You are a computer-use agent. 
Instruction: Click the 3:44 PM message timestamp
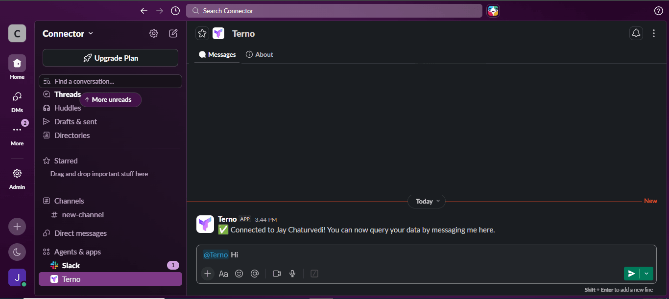click(266, 220)
